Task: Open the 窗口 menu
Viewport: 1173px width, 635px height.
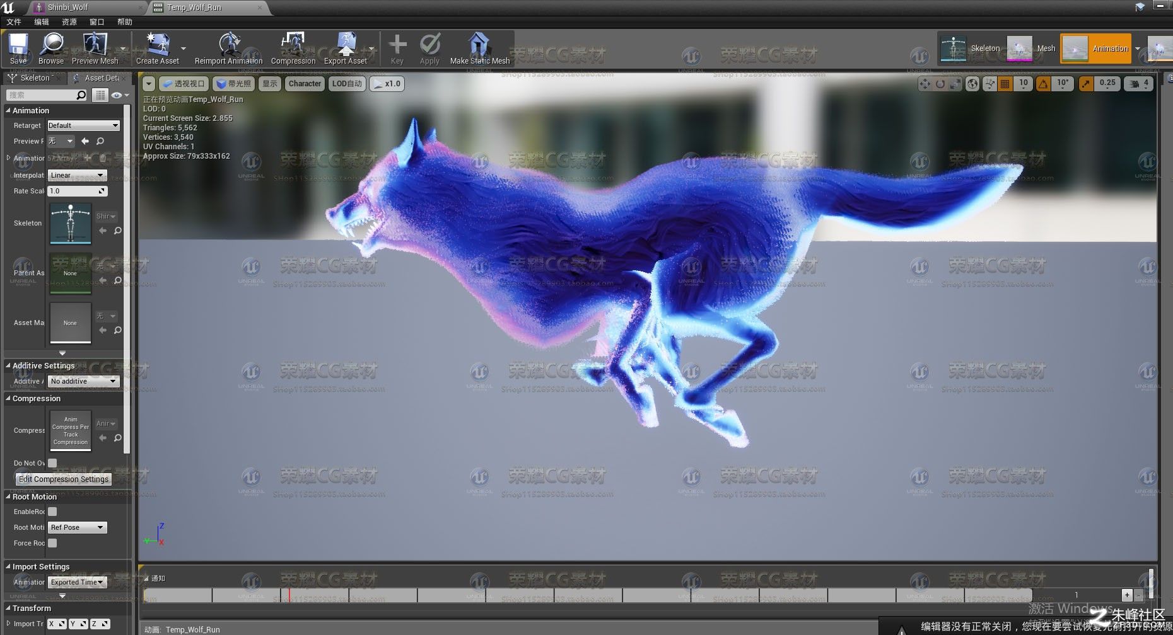Action: [x=97, y=21]
